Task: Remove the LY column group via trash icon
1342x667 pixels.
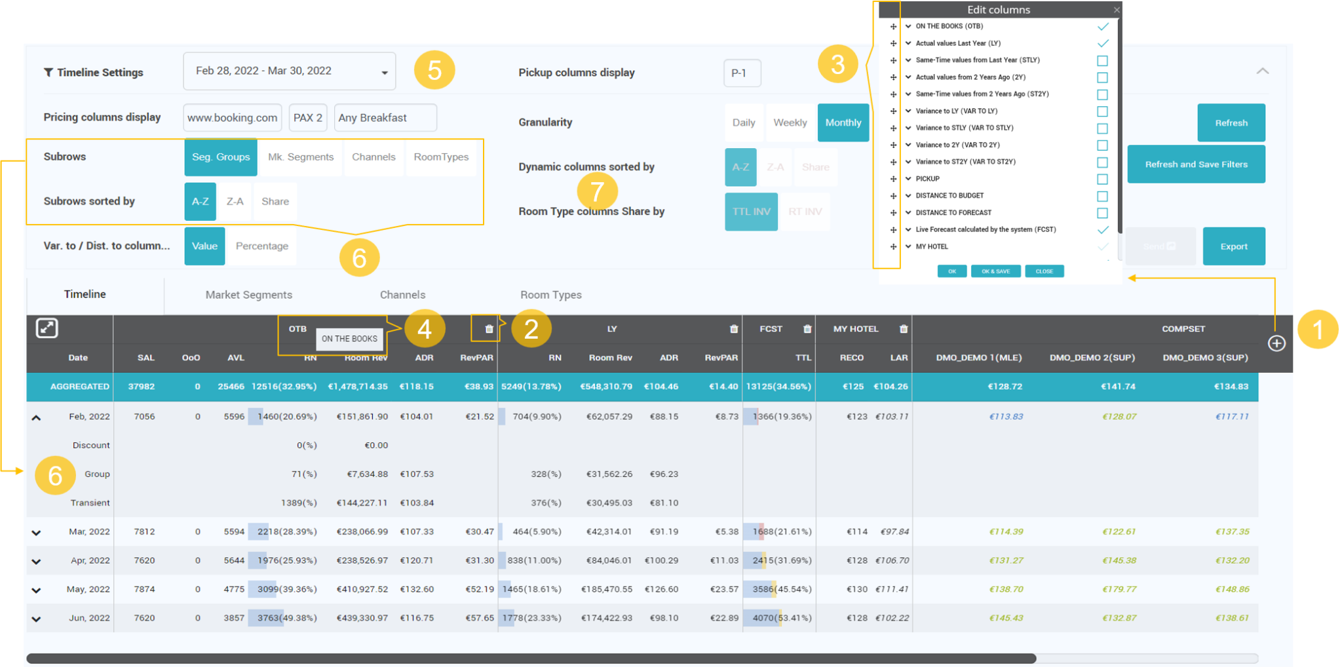Action: pos(734,329)
